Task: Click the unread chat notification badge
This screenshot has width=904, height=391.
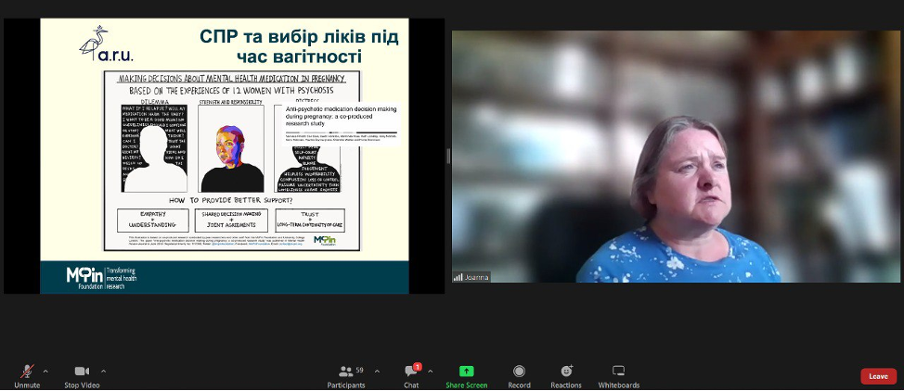Action: (x=418, y=366)
